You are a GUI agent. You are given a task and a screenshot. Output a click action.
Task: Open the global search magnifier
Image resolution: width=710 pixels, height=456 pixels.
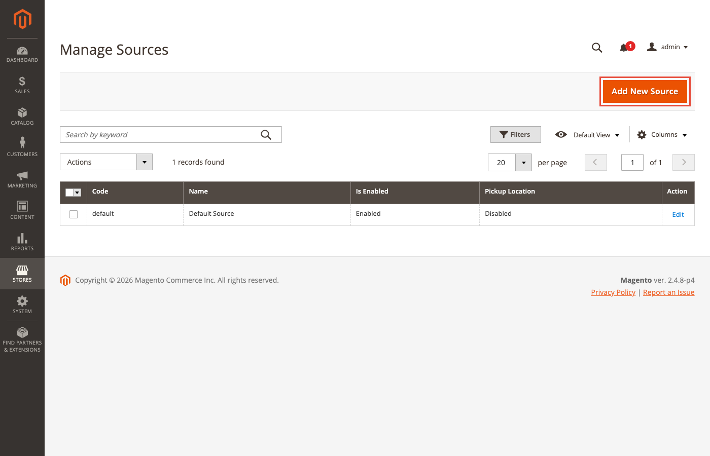pos(596,47)
